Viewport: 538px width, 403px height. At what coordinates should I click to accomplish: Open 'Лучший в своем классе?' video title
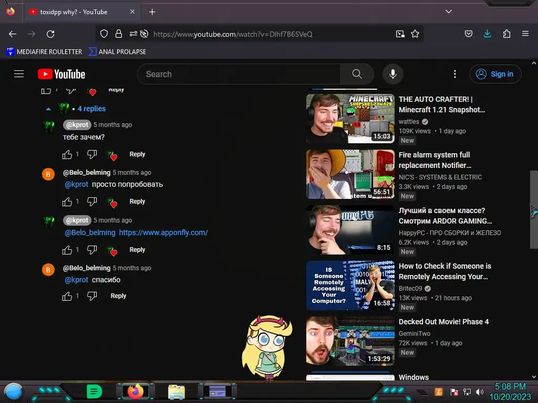(x=446, y=216)
